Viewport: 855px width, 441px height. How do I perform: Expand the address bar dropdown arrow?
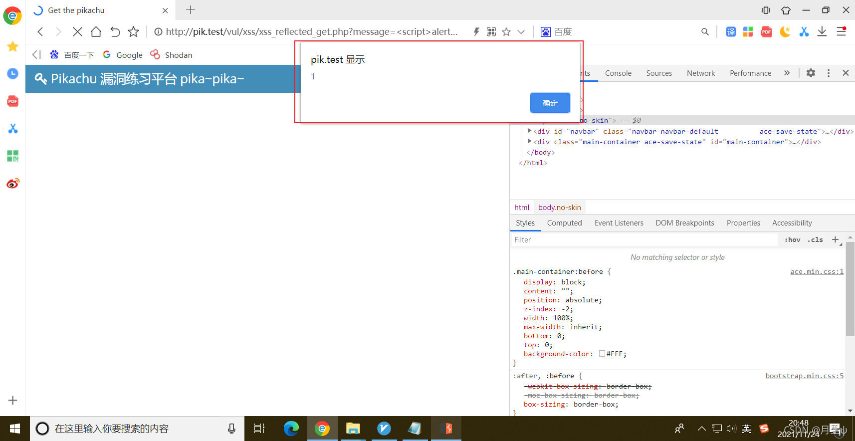521,32
